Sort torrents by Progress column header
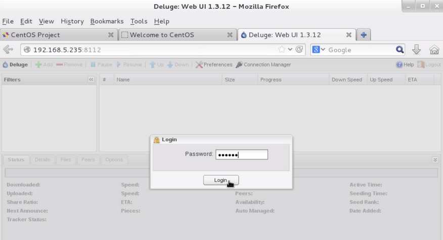The width and height of the screenshot is (443, 240). click(x=293, y=80)
